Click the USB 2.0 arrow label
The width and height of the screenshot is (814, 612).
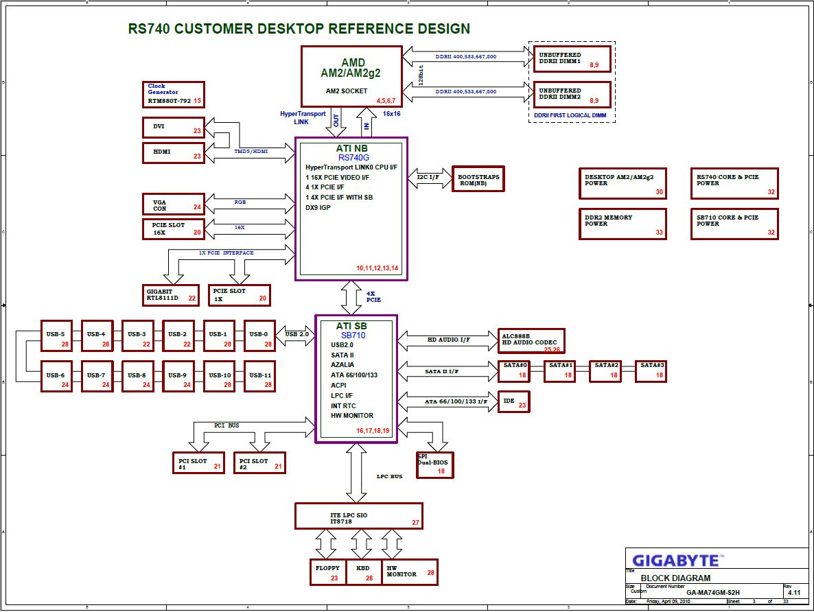click(297, 334)
